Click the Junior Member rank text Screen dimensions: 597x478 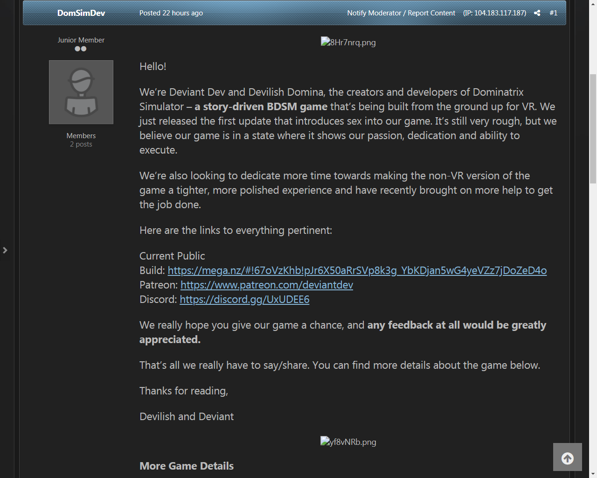pos(81,40)
